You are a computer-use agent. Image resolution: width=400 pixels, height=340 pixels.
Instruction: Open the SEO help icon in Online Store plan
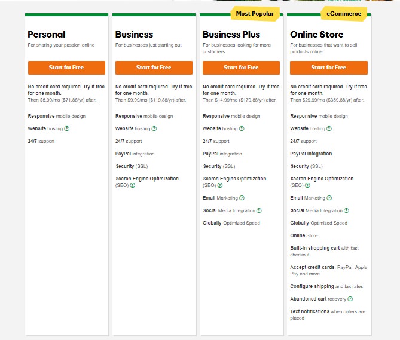pos(307,185)
